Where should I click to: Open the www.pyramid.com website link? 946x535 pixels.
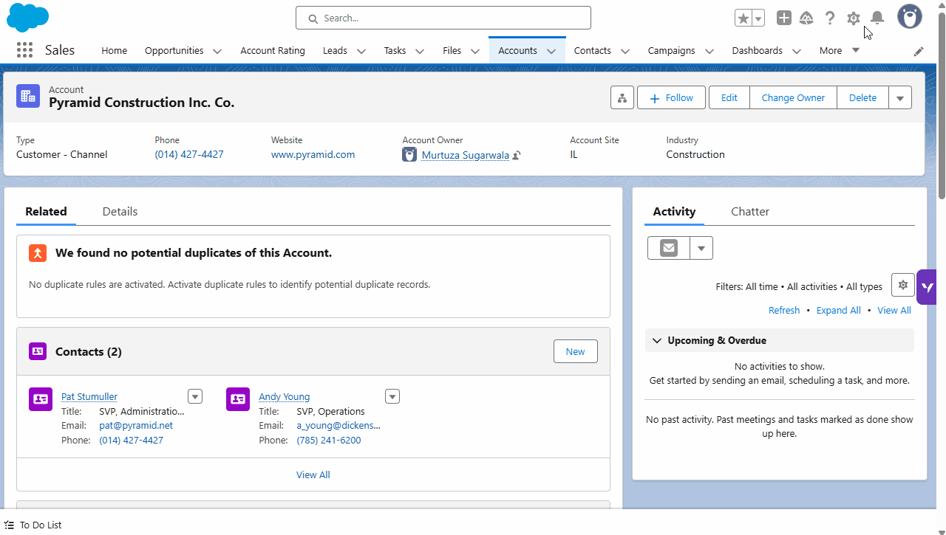pos(313,155)
